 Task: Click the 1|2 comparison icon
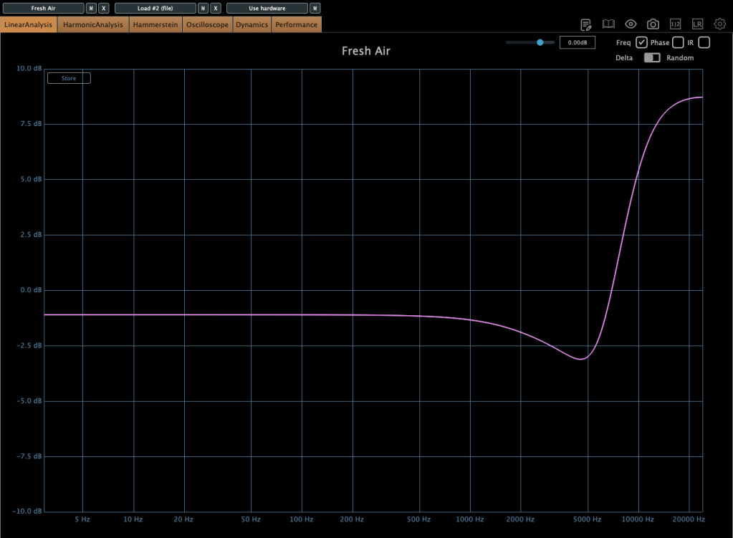coord(675,24)
